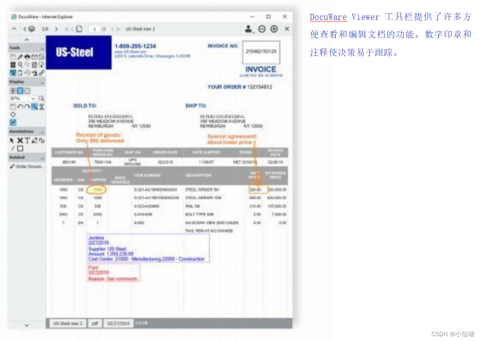Image resolution: width=481 pixels, height=341 pixels.
Task: Click the link chain icon in Tools
Action: pyautogui.click(x=41, y=73)
